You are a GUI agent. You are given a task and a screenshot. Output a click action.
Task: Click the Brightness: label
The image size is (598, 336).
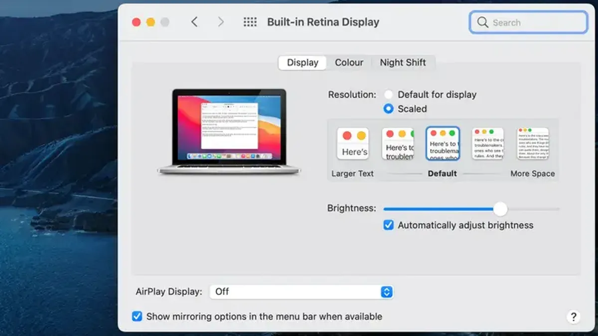coord(352,208)
